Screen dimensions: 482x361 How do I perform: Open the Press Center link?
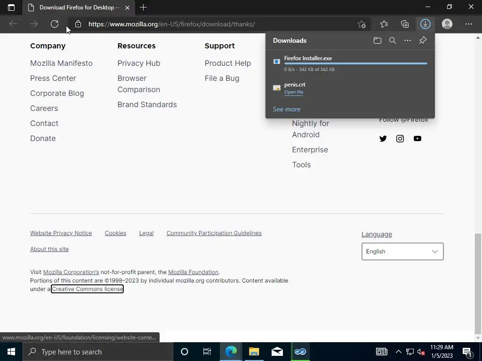click(x=53, y=78)
